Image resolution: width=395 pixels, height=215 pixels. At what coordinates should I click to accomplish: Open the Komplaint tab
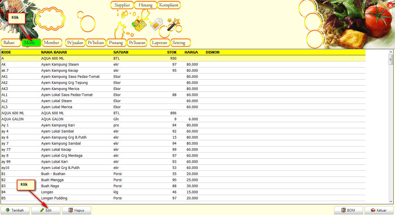169,5
